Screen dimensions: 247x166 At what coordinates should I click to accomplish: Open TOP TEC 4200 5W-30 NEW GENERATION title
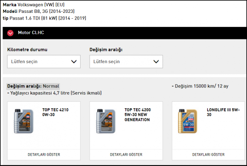click(x=137, y=115)
